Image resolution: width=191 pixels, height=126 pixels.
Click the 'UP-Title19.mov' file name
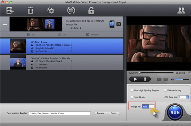pos(39,42)
